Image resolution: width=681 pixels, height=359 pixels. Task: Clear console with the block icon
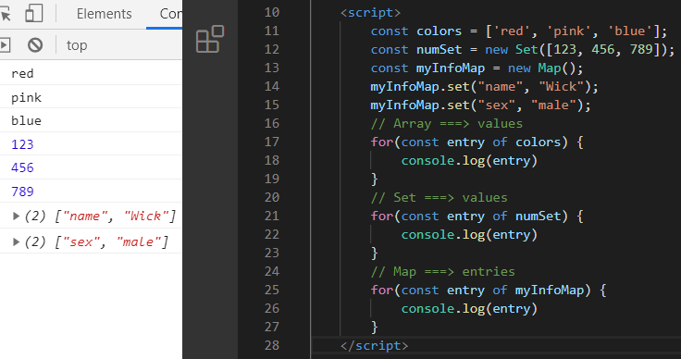(x=35, y=45)
